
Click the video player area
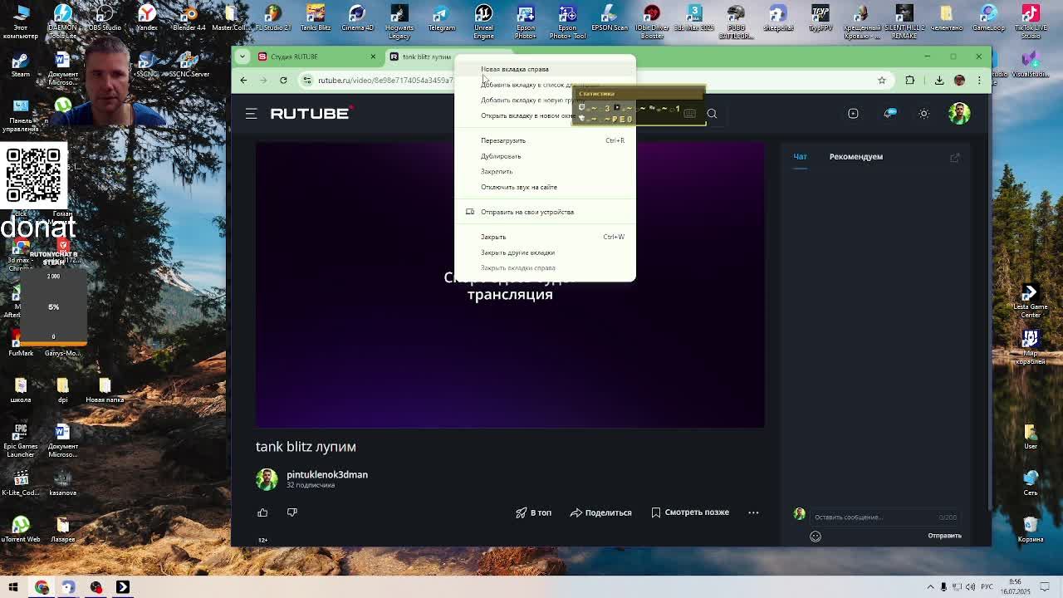tap(510, 284)
